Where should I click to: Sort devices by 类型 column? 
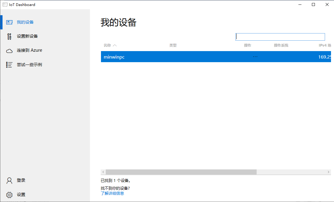coord(173,45)
